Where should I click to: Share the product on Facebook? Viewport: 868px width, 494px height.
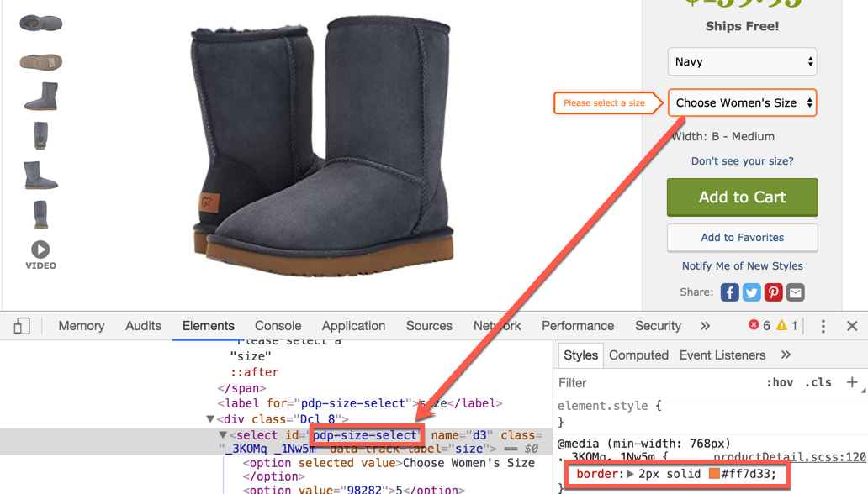pyautogui.click(x=729, y=292)
